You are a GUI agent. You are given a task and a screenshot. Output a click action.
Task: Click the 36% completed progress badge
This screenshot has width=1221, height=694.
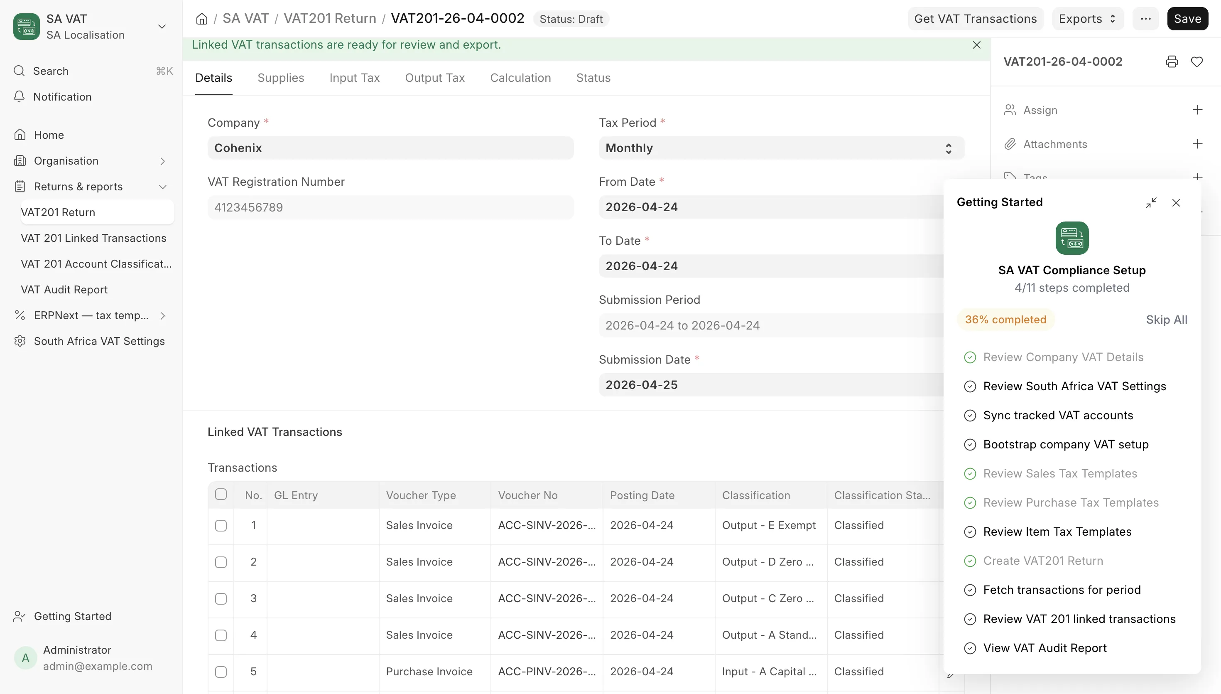tap(1006, 320)
